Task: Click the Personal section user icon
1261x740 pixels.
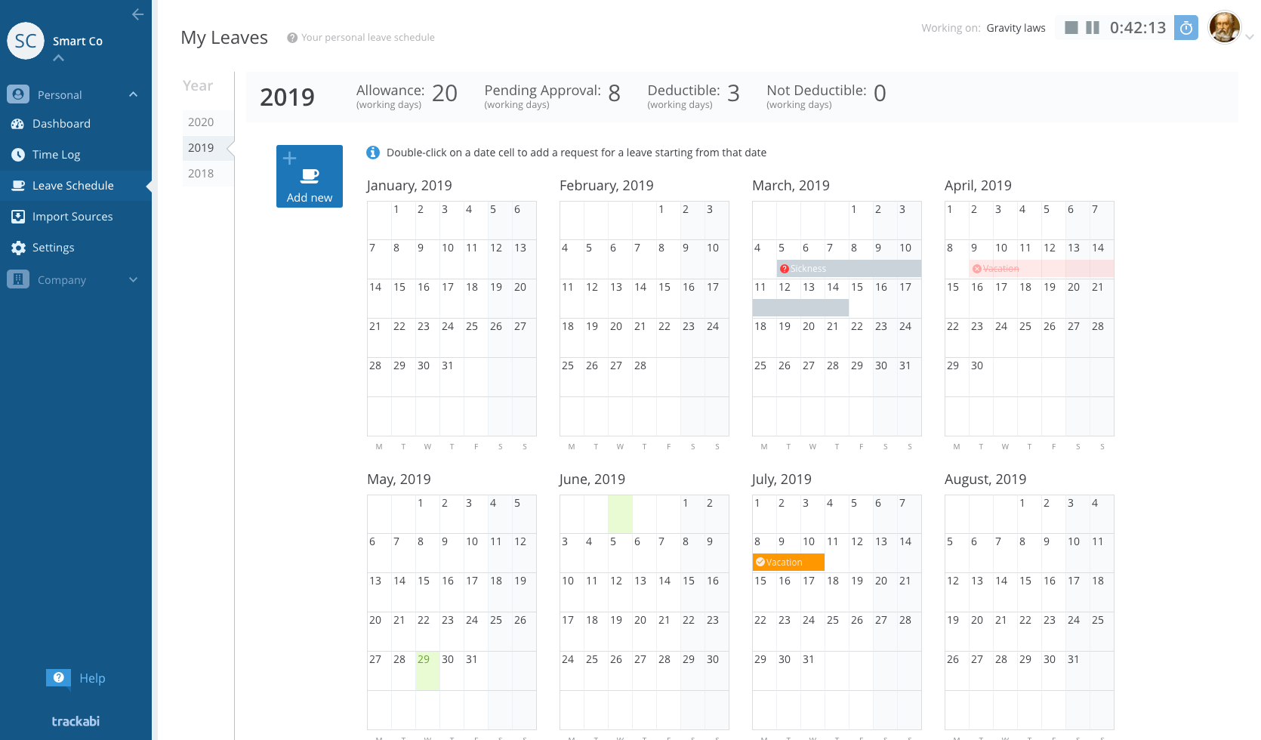Action: click(x=18, y=94)
